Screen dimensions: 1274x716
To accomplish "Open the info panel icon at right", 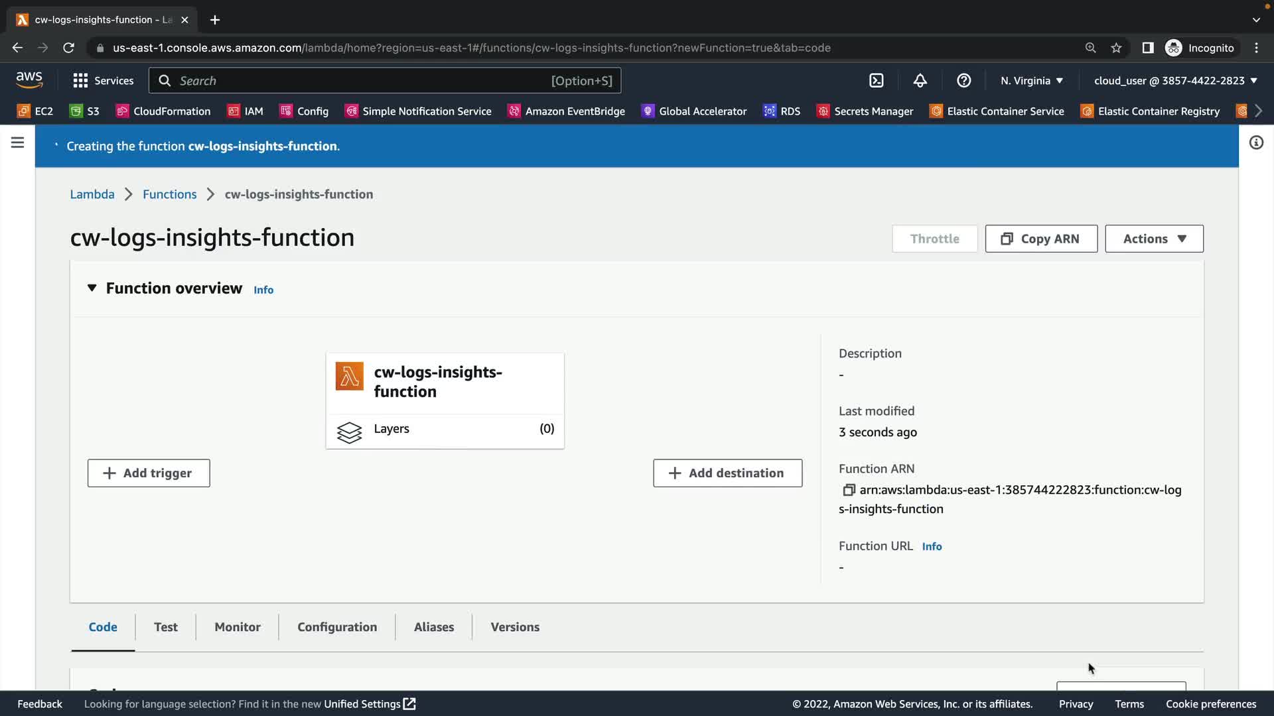I will (1256, 143).
